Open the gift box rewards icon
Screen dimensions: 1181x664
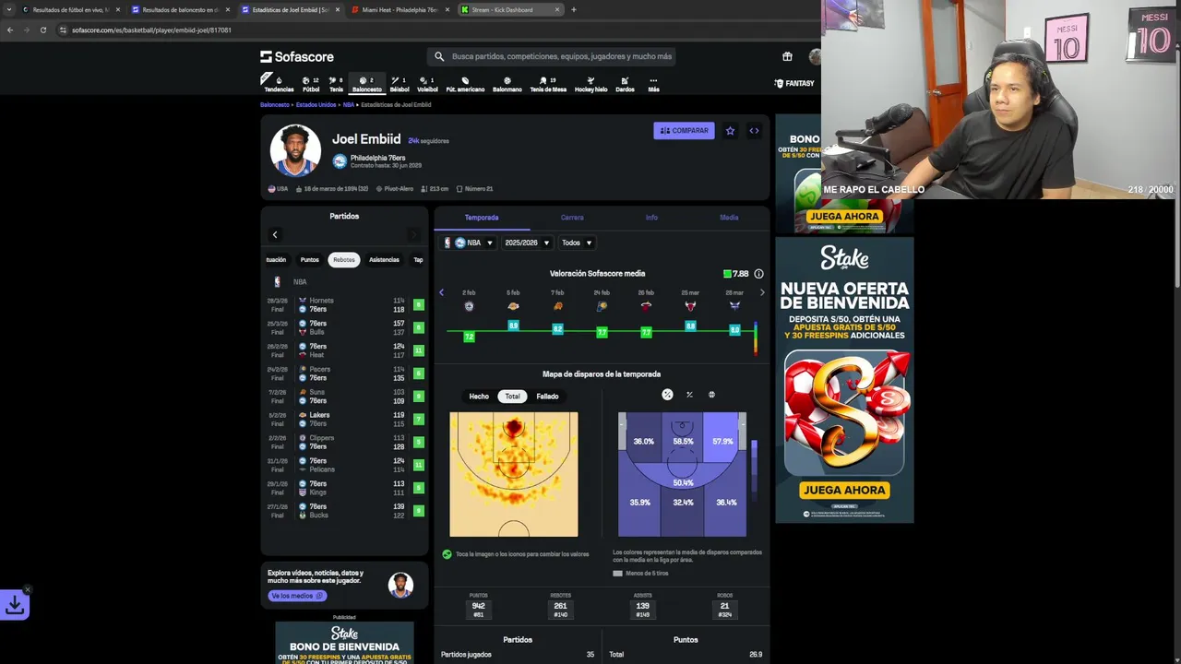click(x=787, y=56)
